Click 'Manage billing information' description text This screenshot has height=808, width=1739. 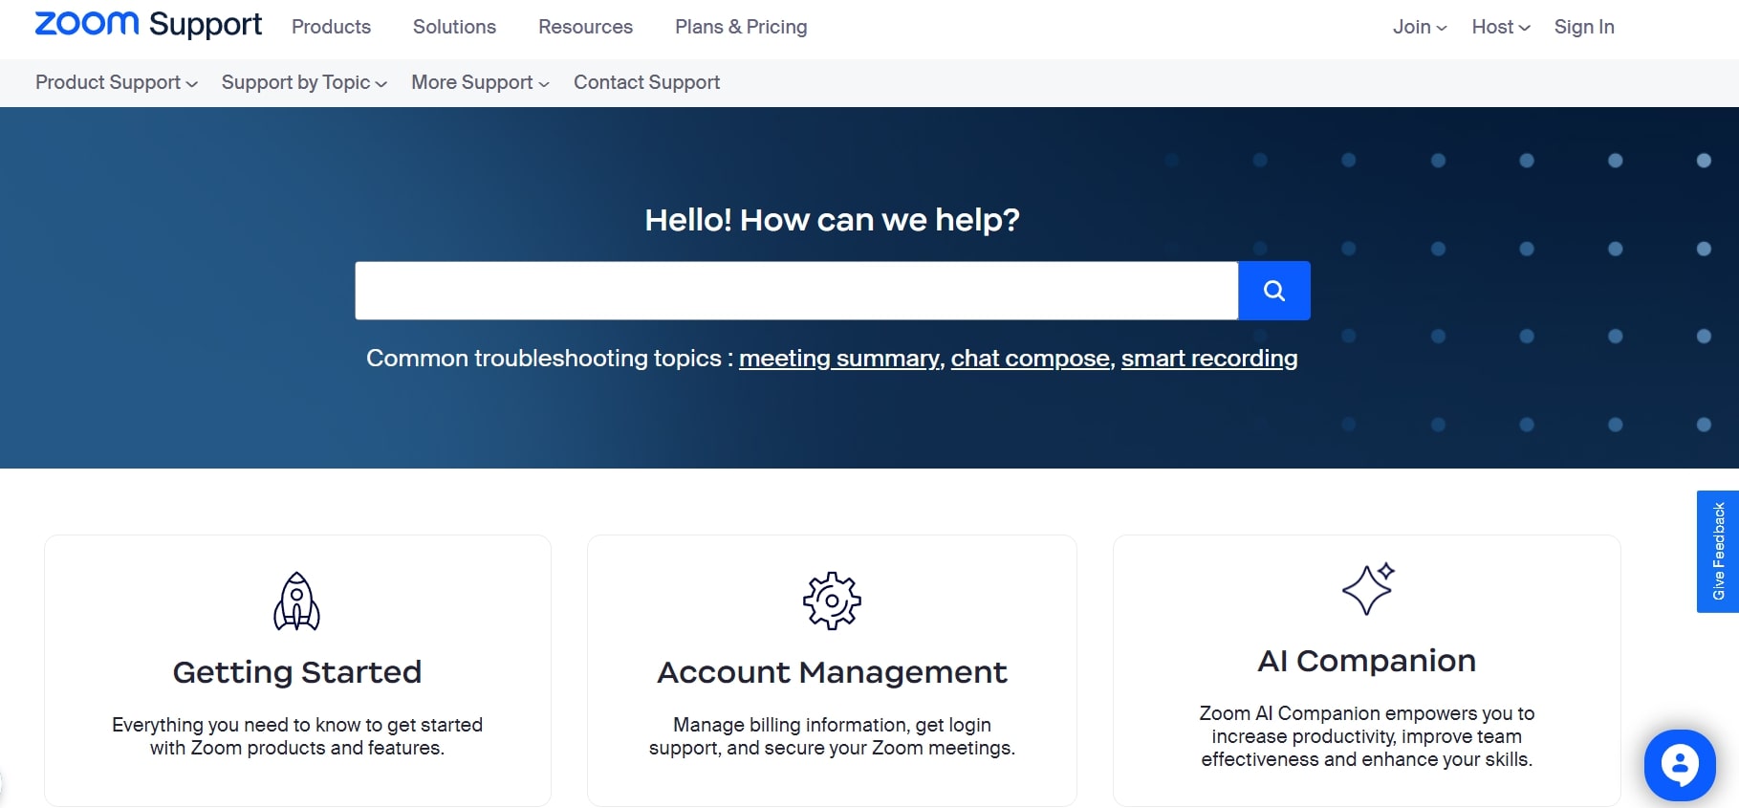[x=832, y=736]
